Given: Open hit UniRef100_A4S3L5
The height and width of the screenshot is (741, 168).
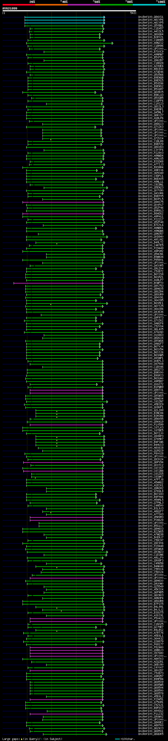Looking at the screenshot, I should click(x=151, y=31).
